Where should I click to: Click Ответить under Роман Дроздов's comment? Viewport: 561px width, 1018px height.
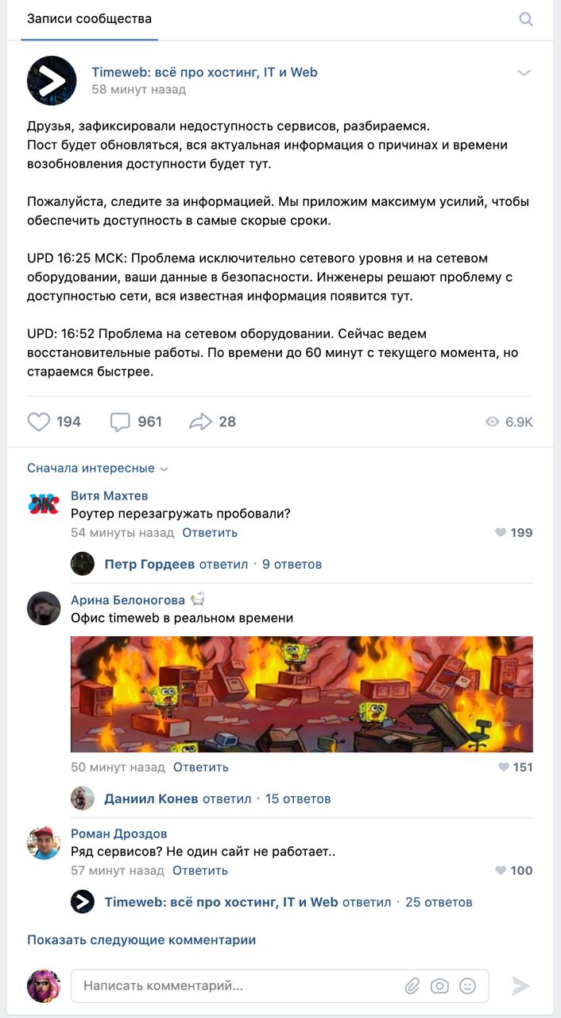coord(200,871)
